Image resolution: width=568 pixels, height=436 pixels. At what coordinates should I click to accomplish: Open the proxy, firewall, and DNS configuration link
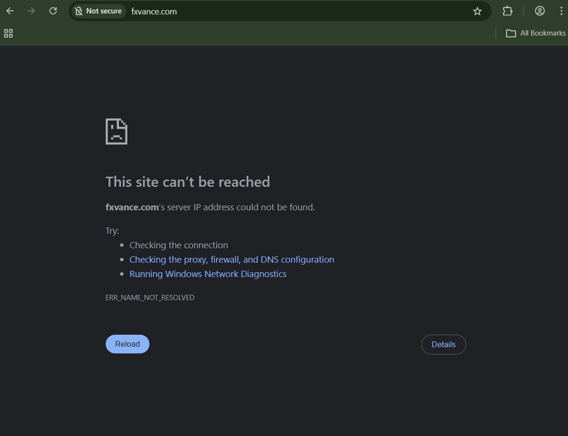(232, 259)
